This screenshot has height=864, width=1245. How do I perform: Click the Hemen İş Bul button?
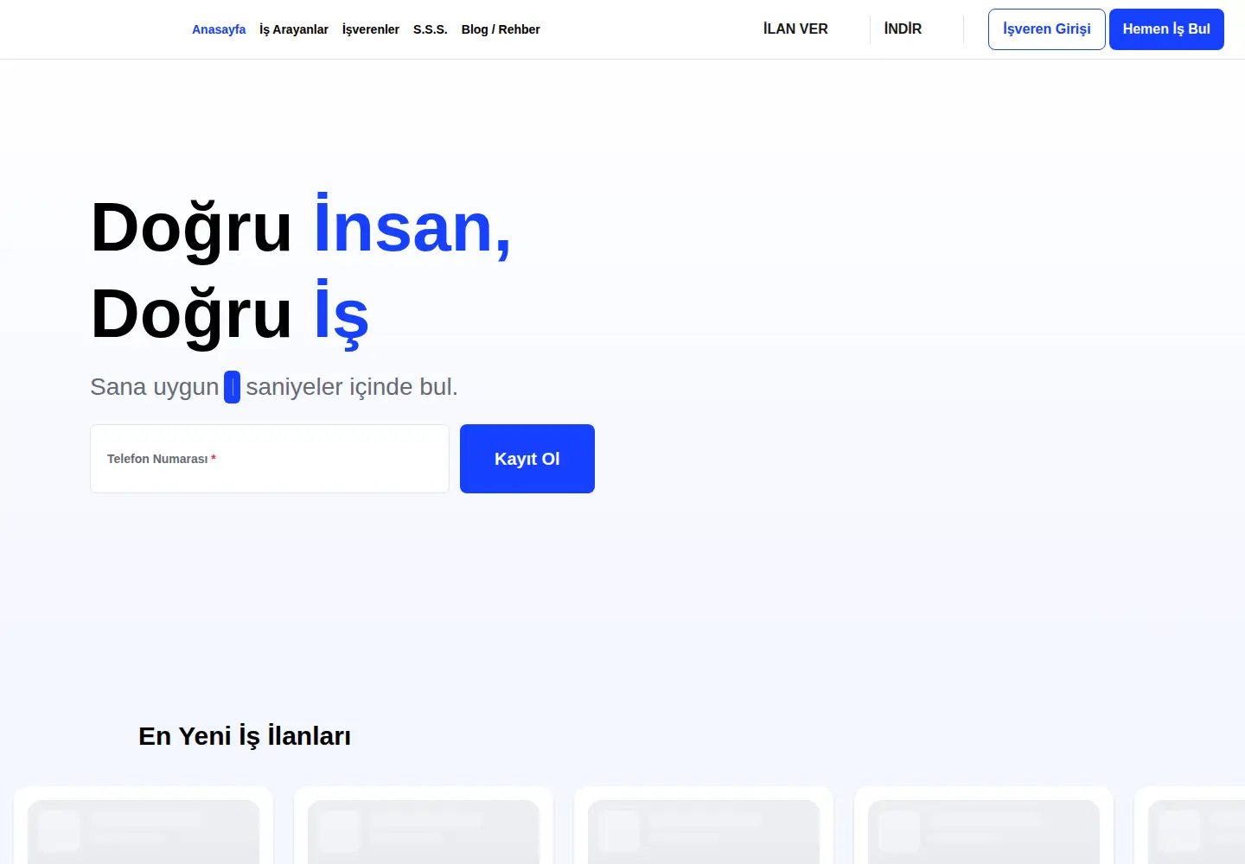[1166, 29]
